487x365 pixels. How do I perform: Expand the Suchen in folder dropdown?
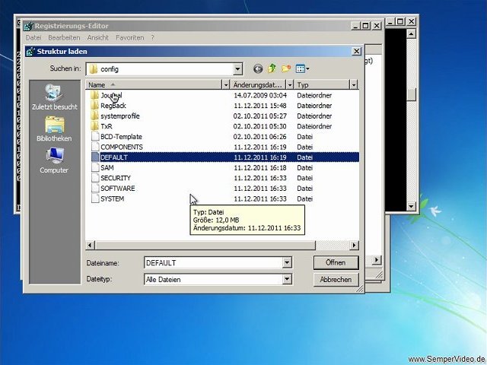tap(237, 69)
